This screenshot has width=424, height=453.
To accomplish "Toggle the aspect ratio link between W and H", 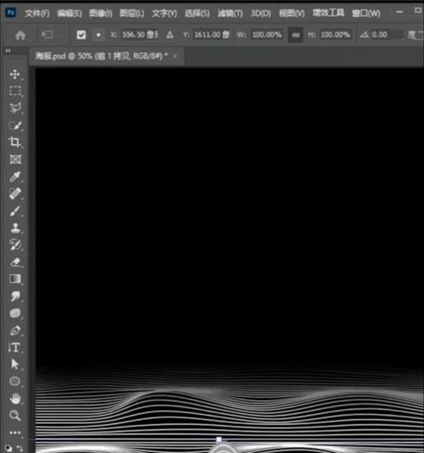I will point(295,35).
